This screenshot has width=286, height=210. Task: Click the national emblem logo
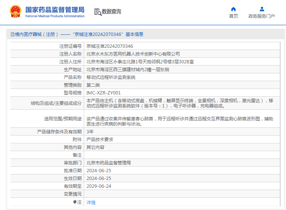point(16,11)
